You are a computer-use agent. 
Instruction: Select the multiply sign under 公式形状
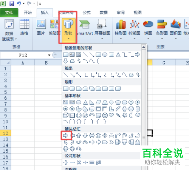(x=79, y=162)
